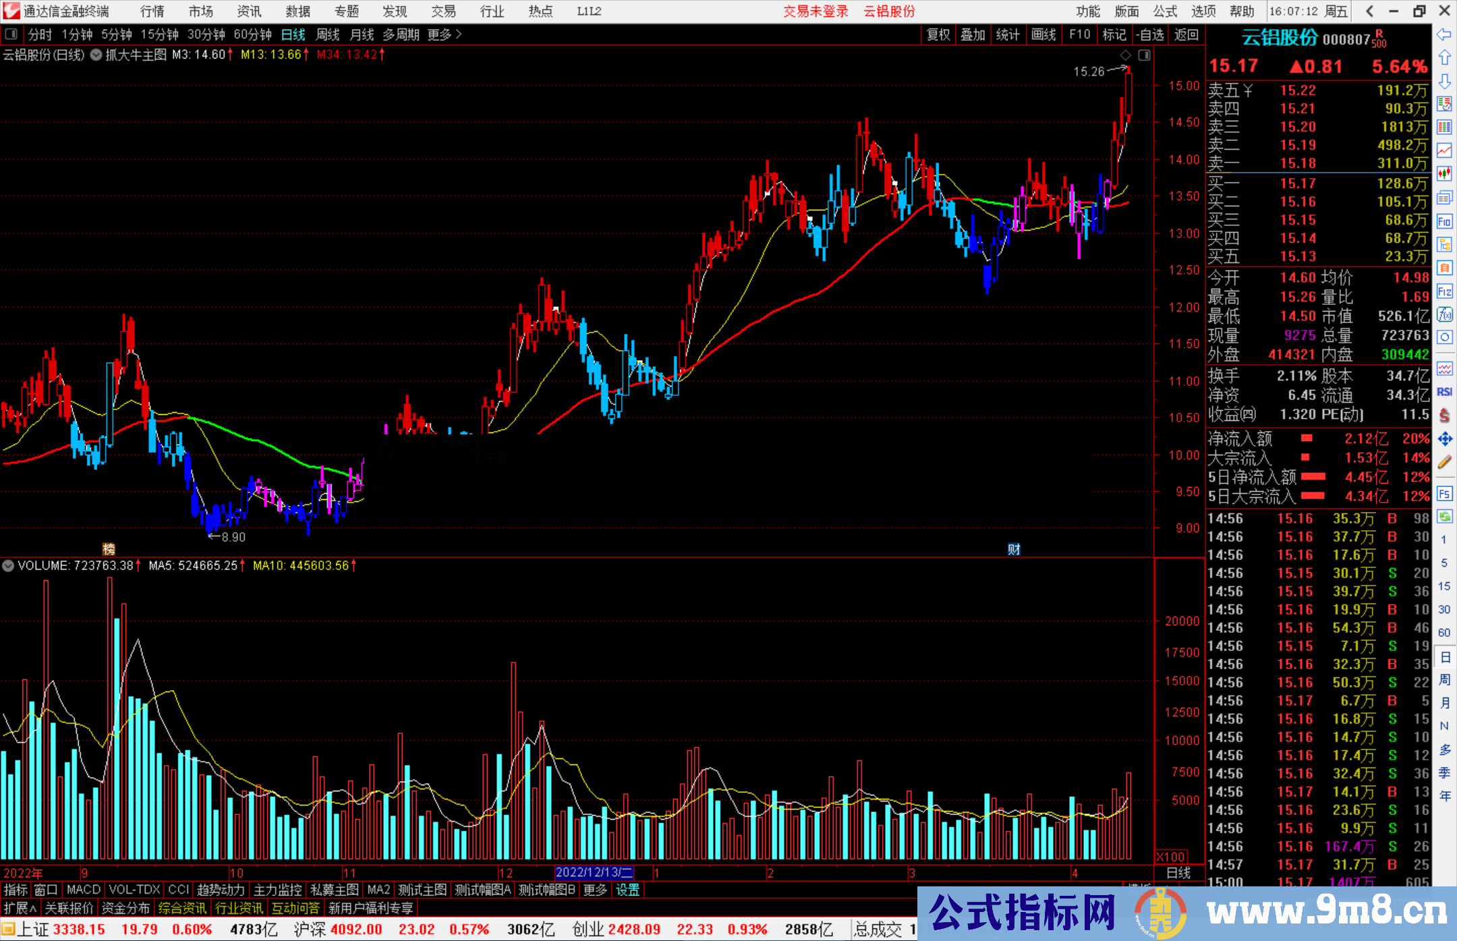The width and height of the screenshot is (1457, 941).
Task: Click the up arrow sidebar icon
Action: pos(1444,58)
